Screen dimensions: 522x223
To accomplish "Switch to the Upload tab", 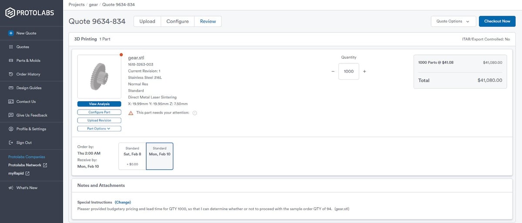I will click(x=147, y=21).
